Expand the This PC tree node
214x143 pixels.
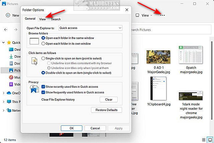pyautogui.click(x=3, y=102)
